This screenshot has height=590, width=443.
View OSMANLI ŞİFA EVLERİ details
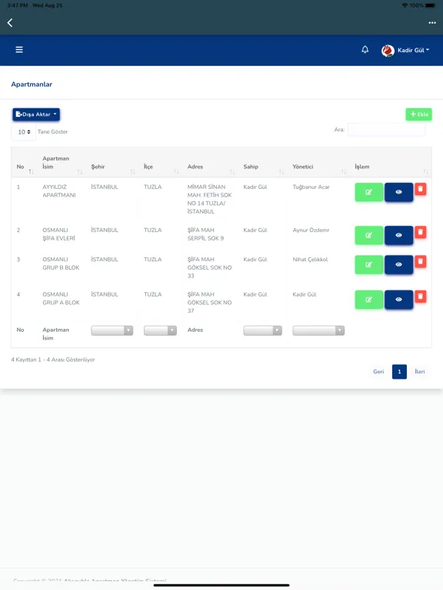398,236
